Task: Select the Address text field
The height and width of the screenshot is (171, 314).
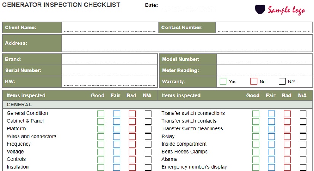Action: (187, 43)
